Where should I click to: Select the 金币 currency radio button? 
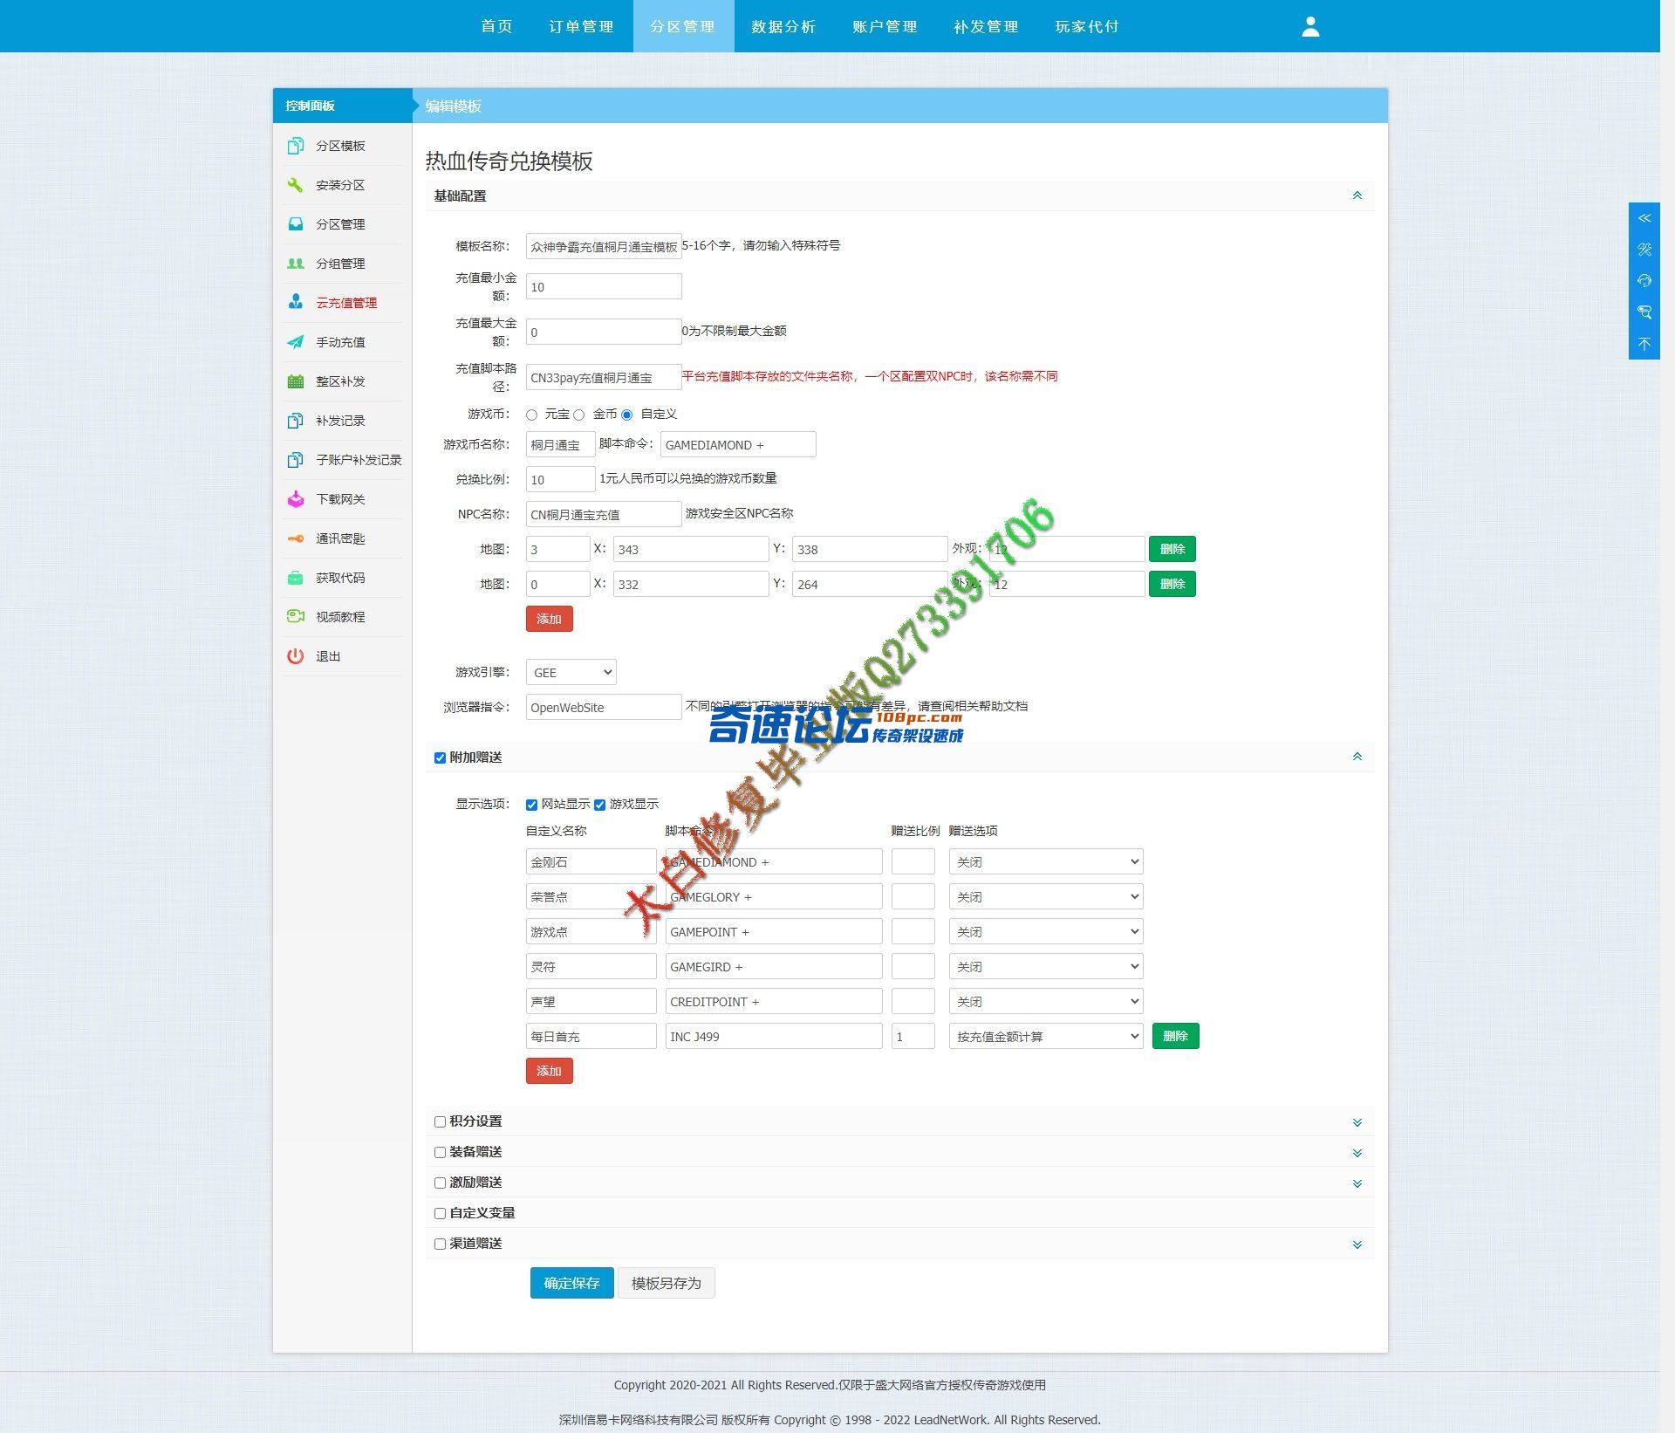pyautogui.click(x=578, y=415)
